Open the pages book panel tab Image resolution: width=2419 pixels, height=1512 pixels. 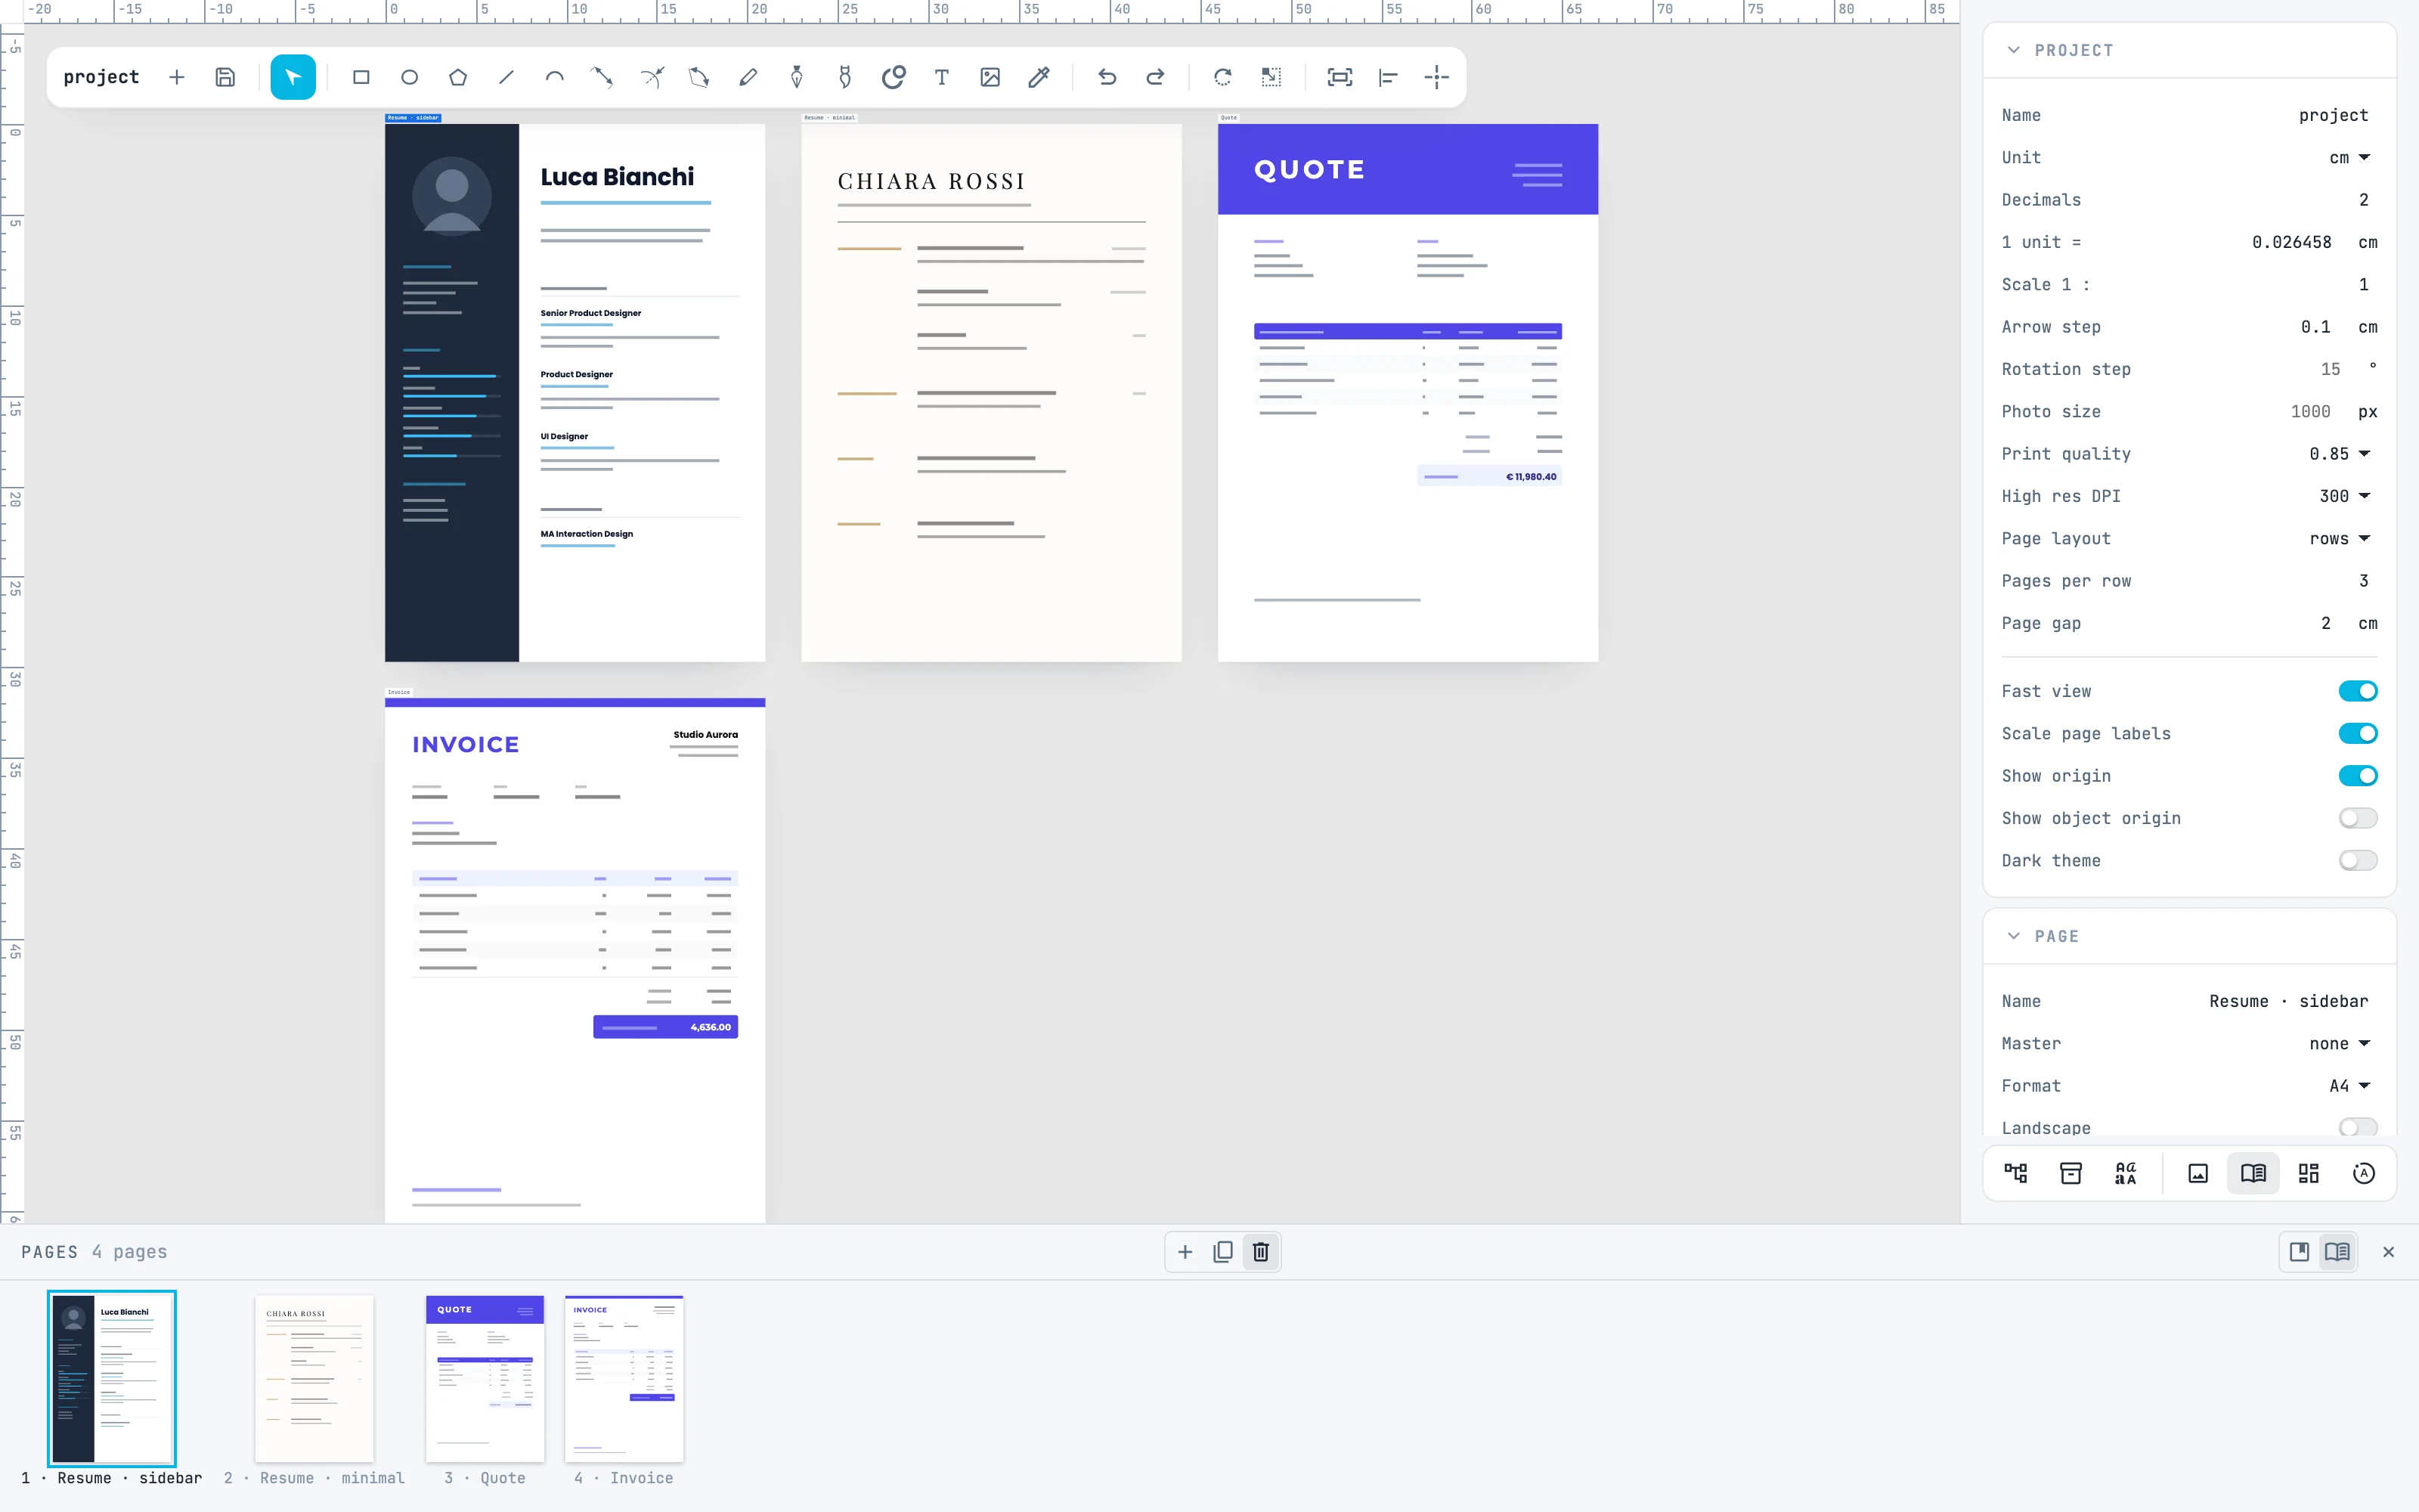[2253, 1173]
